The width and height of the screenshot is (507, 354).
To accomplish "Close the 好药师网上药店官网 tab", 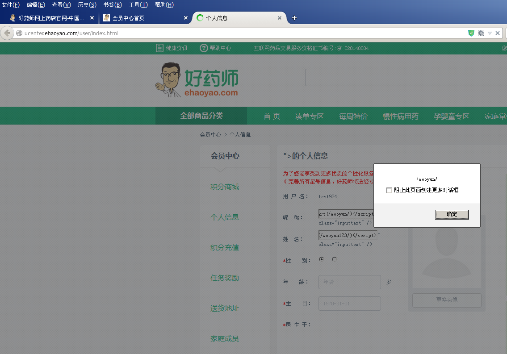I will (92, 18).
